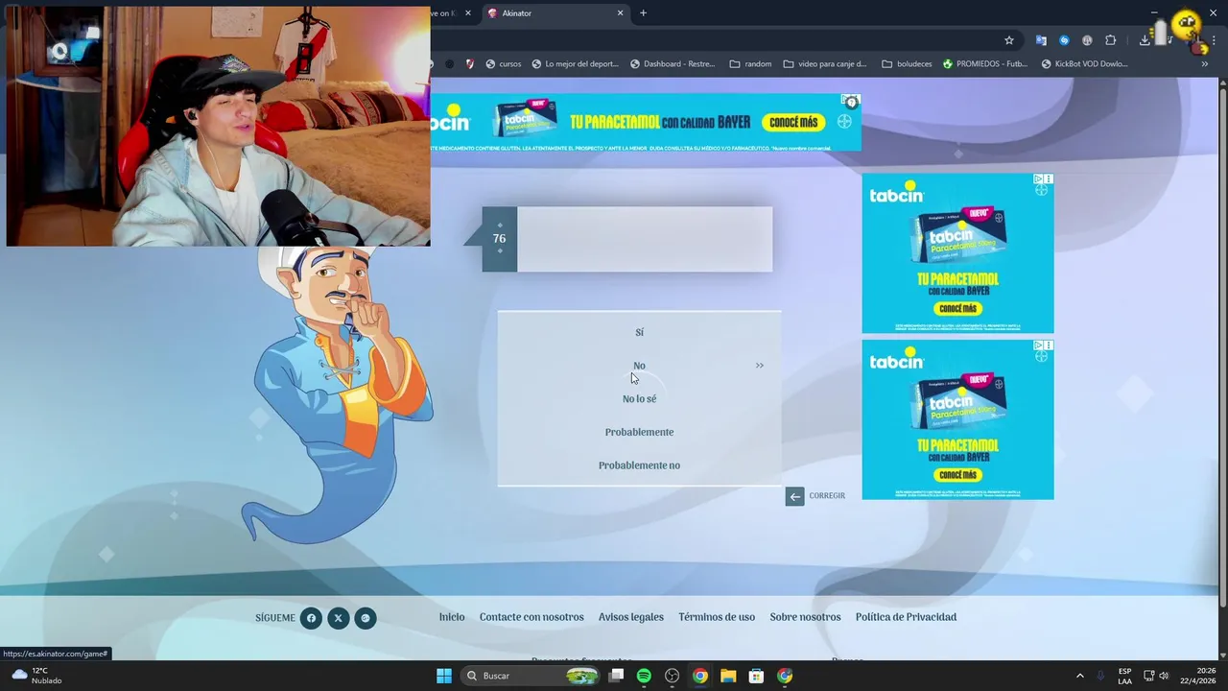Open video para canje d... bookmarks folder

825,64
